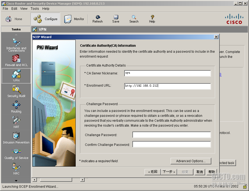Cancel wizard with 取消 button
The width and height of the screenshot is (249, 191).
[200, 172]
